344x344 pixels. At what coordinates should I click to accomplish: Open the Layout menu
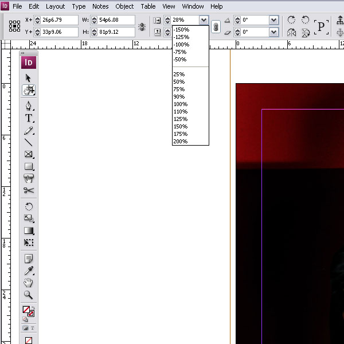pos(55,6)
